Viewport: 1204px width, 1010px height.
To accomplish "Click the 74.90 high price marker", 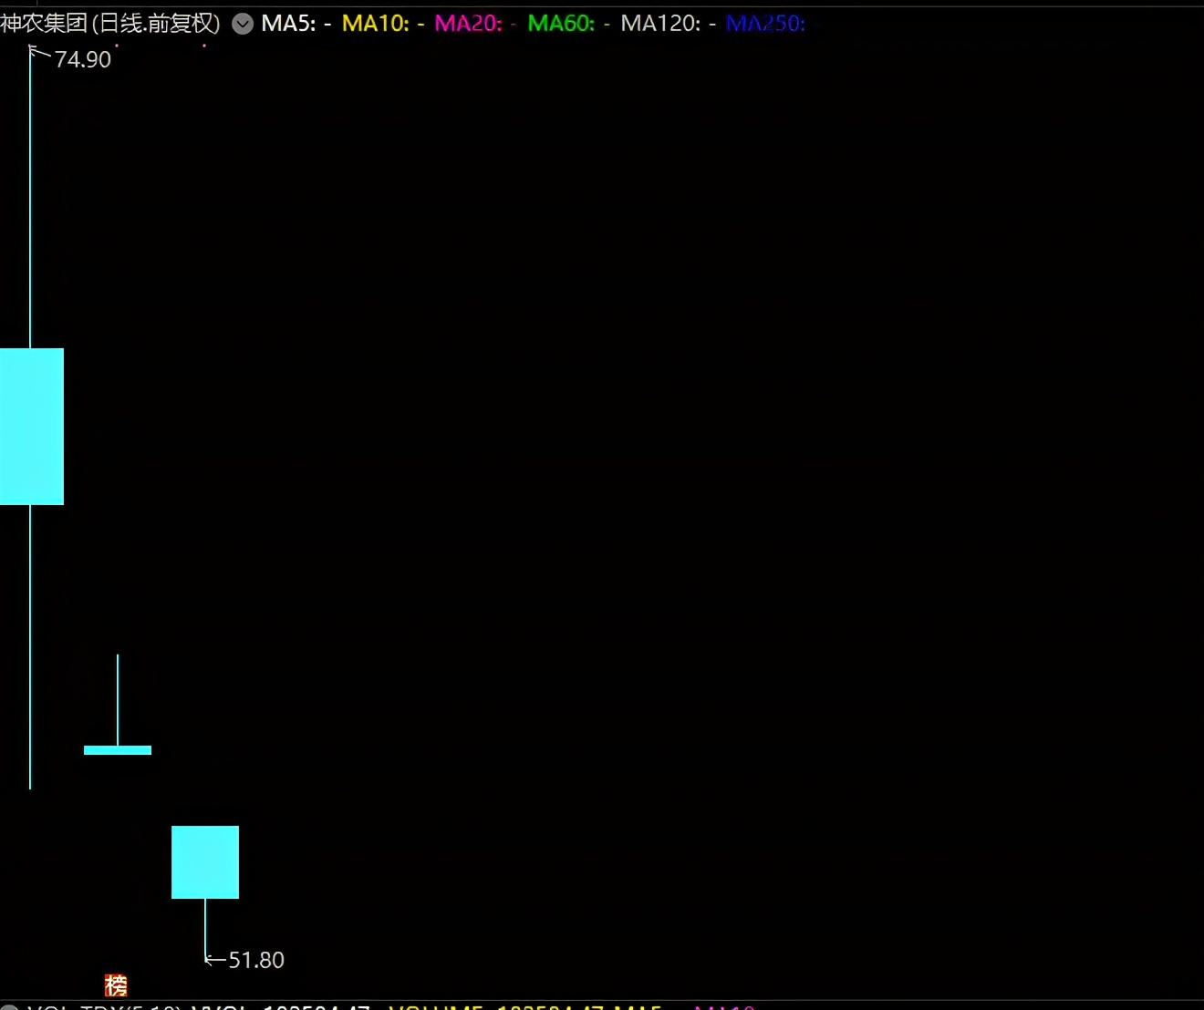I will point(82,59).
